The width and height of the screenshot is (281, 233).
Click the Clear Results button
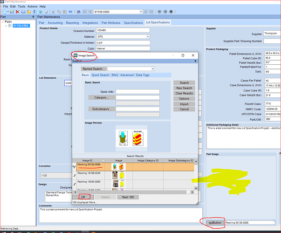tap(184, 93)
